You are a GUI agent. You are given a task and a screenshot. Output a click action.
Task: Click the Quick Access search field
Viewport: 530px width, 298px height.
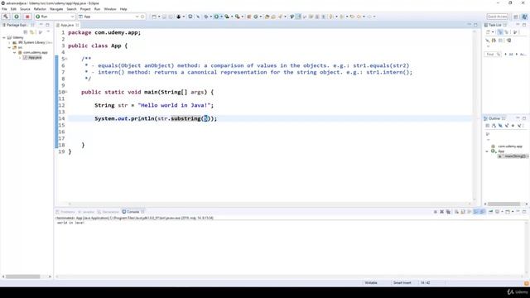[497, 17]
